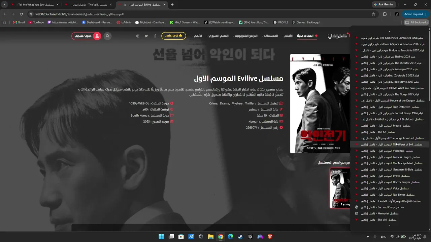Launch Microsoft Store from the taskbar
Viewport: 431px width, 242px height.
pyautogui.click(x=181, y=237)
